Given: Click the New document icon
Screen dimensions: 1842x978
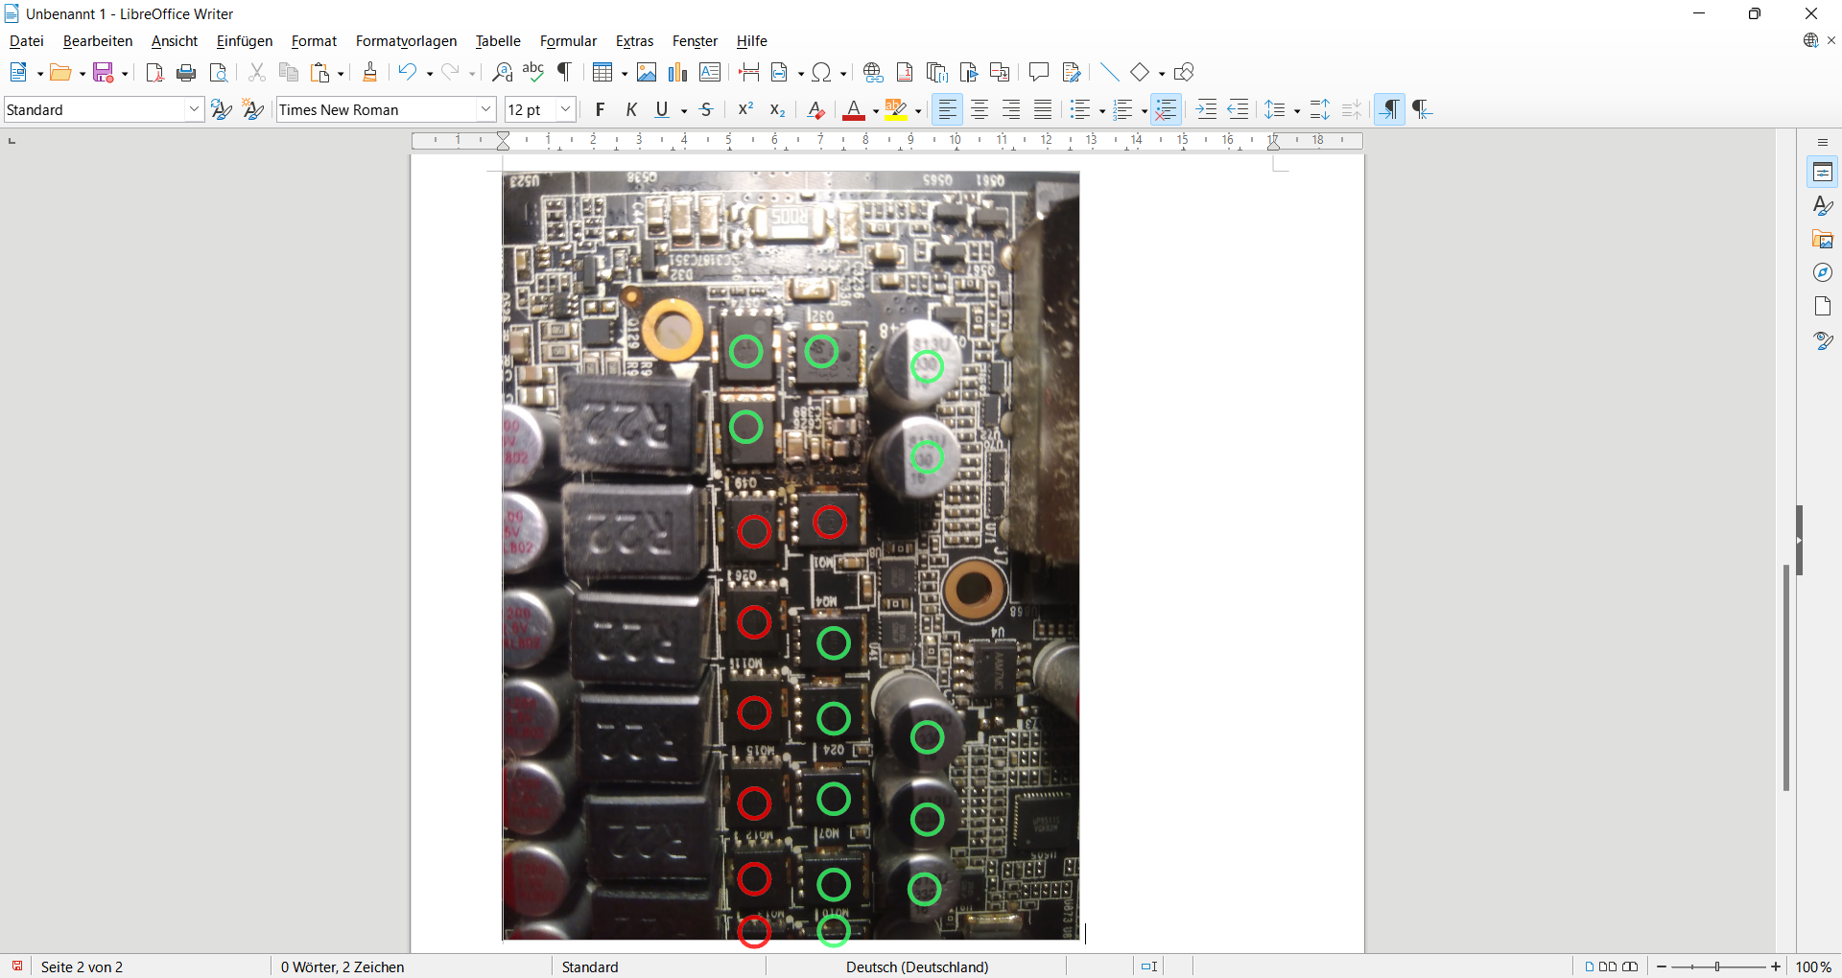Looking at the screenshot, I should tap(18, 72).
